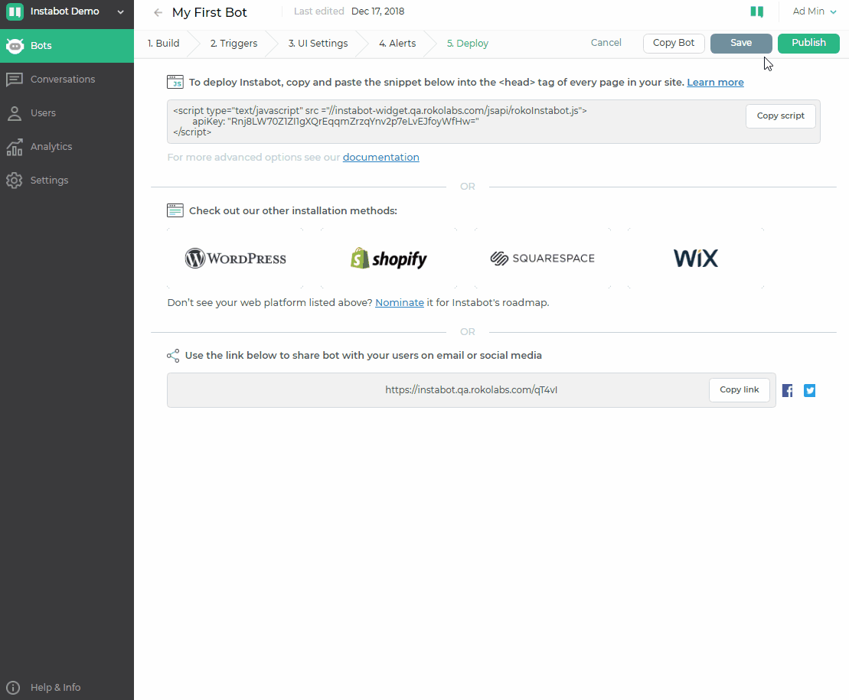Open the green book guide icon
Image resolution: width=849 pixels, height=700 pixels.
click(757, 11)
